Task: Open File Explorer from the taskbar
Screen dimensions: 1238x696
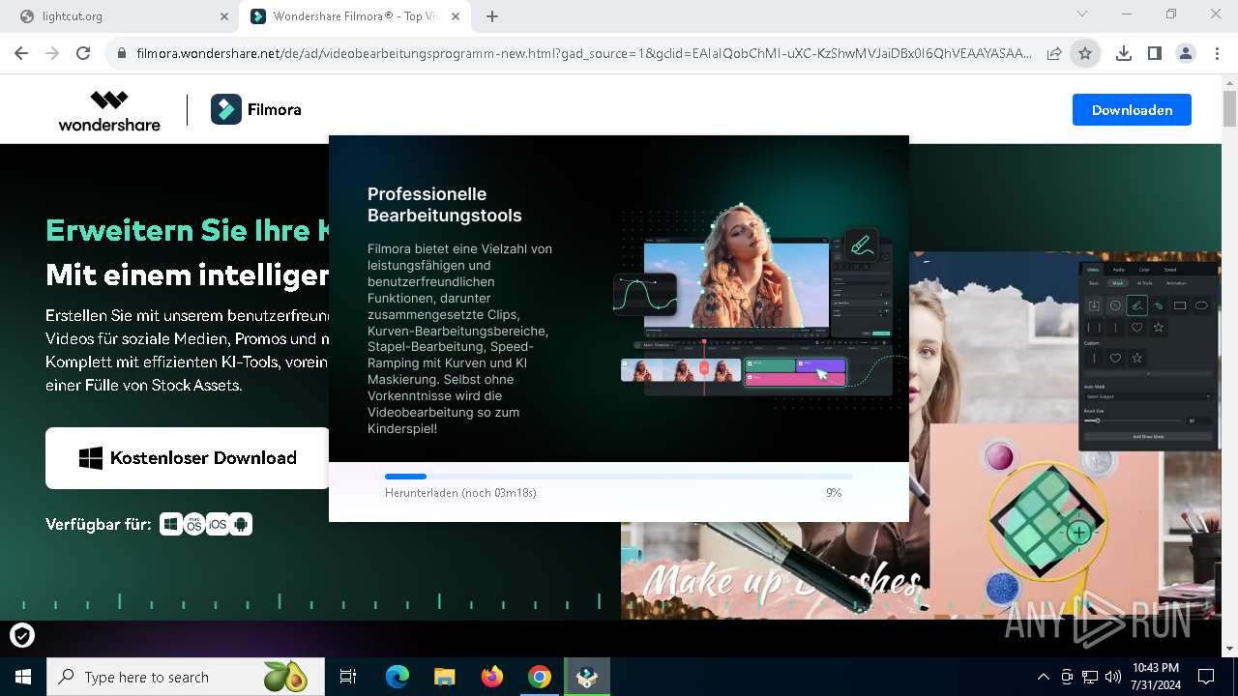Action: [x=445, y=677]
